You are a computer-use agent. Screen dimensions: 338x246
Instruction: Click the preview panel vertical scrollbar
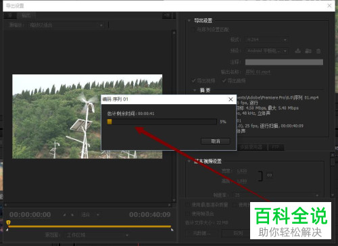click(x=174, y=116)
